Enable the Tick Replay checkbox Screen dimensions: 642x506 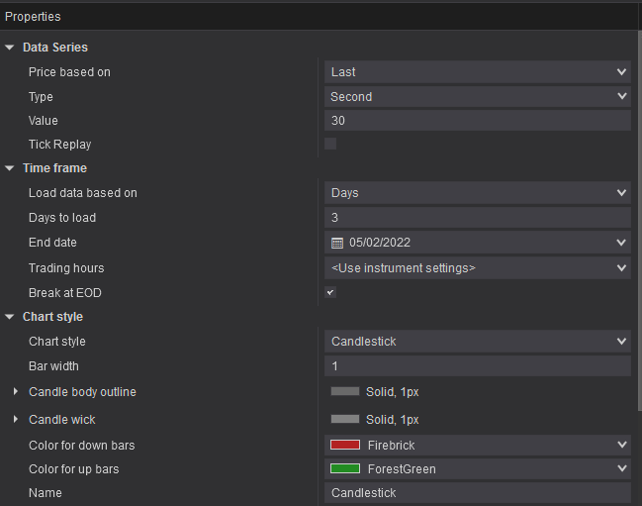[330, 145]
